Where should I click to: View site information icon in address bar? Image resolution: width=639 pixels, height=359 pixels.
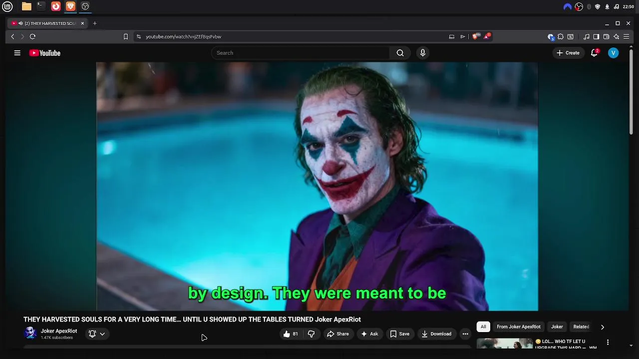tap(139, 36)
